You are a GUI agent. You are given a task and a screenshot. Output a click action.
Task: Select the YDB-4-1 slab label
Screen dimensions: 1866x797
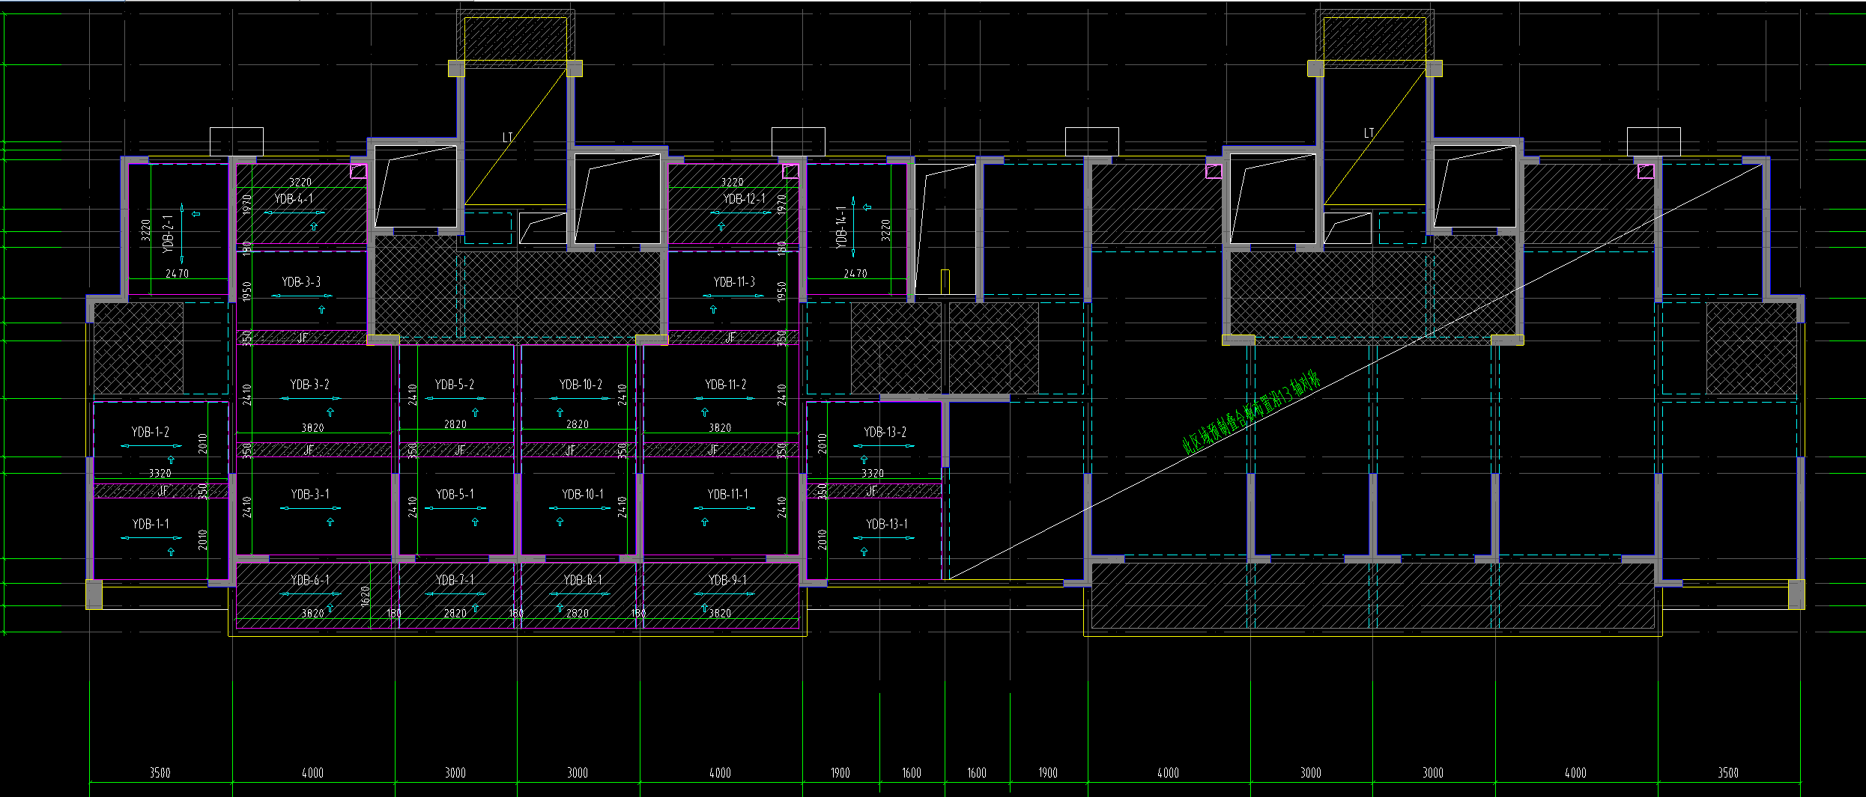click(294, 199)
